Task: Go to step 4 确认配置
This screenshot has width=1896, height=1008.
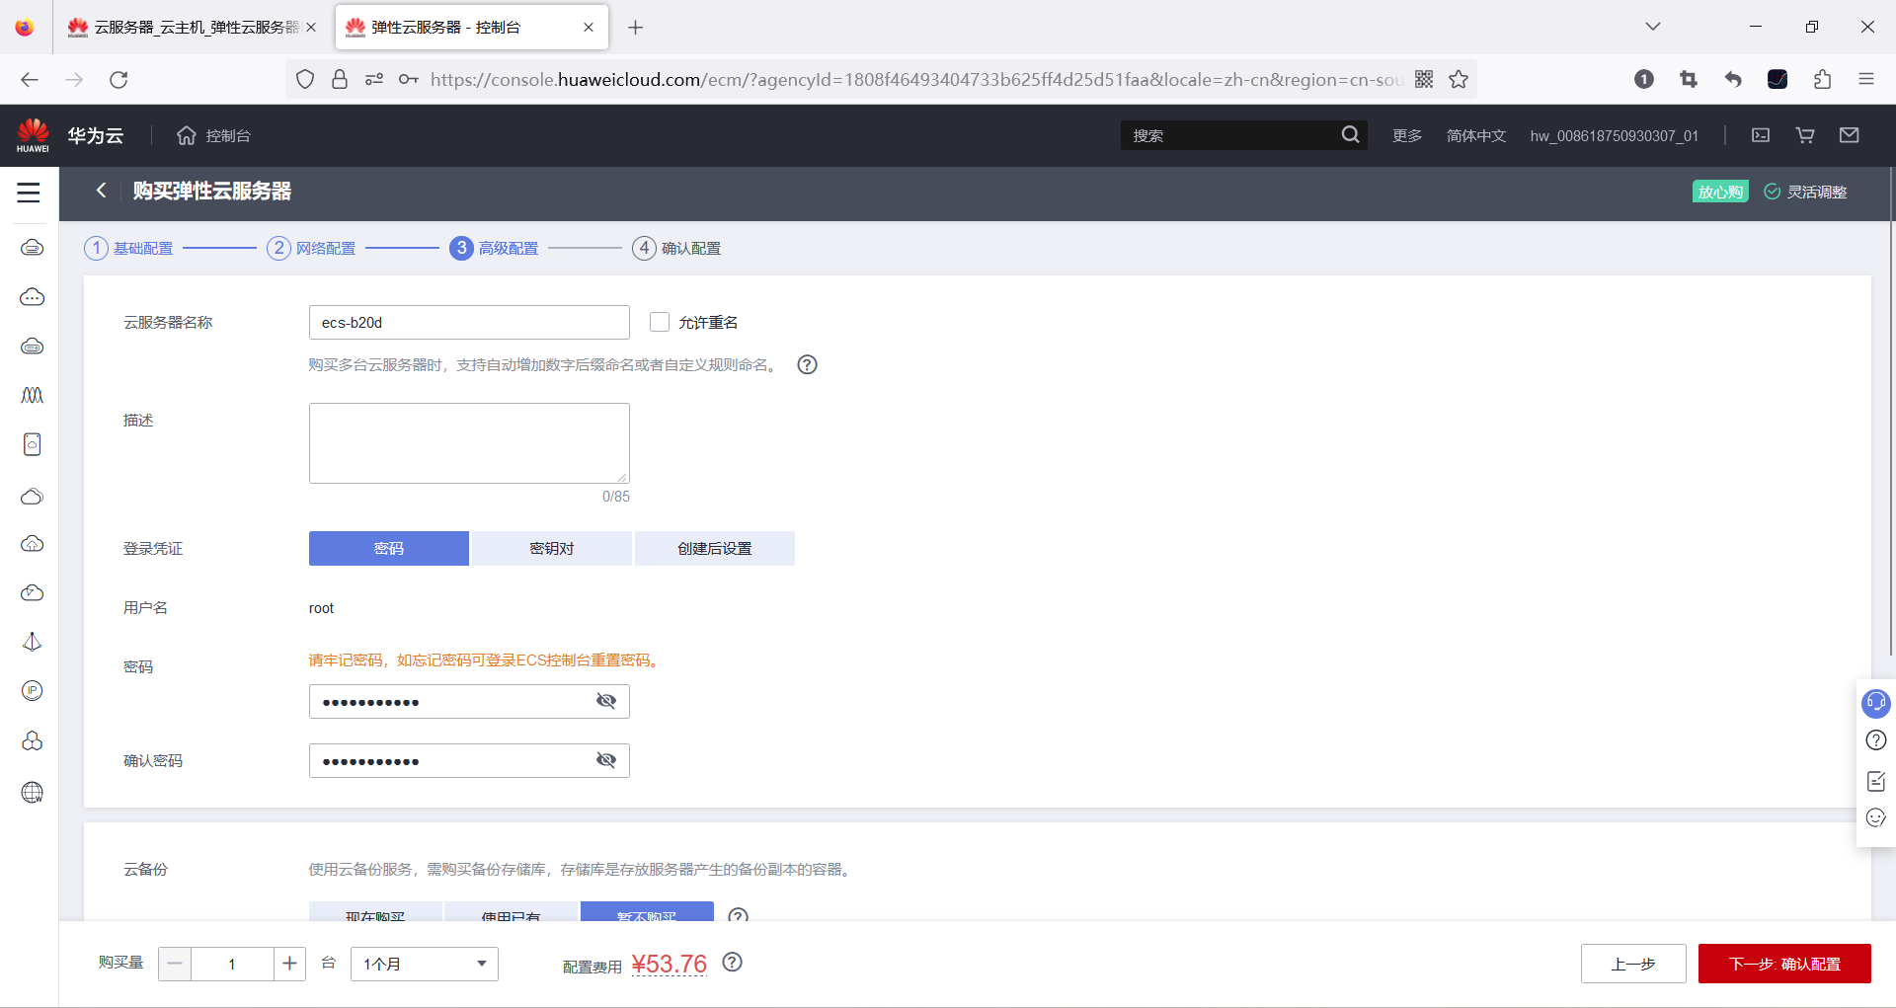Action: [677, 248]
